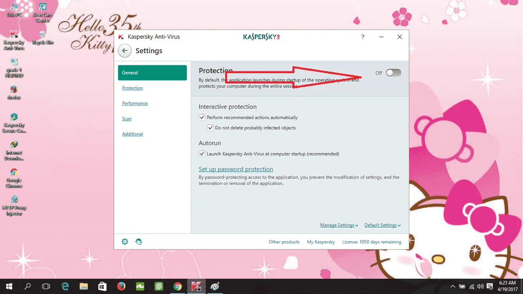
Task: Select the General settings tab
Action: (152, 73)
